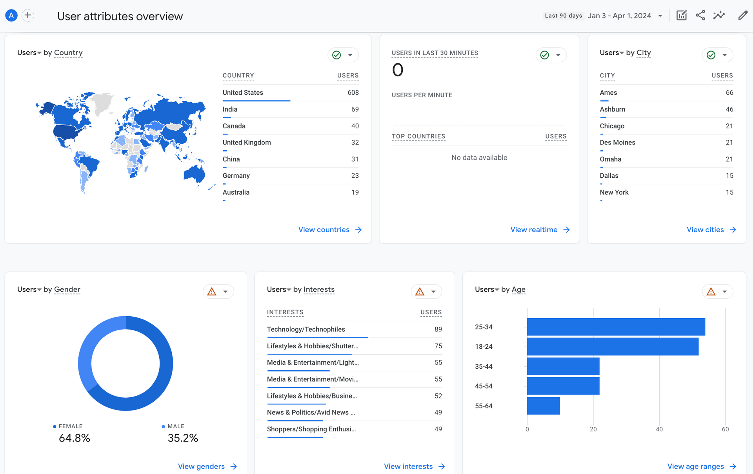753x474 pixels.
Task: Open the share icon in the top toolbar
Action: click(700, 15)
